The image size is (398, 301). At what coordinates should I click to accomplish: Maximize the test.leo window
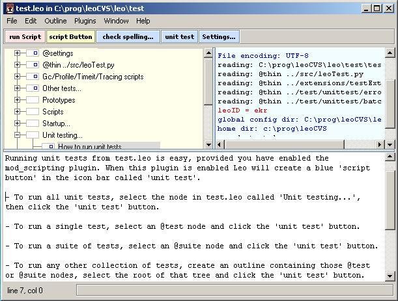point(377,8)
